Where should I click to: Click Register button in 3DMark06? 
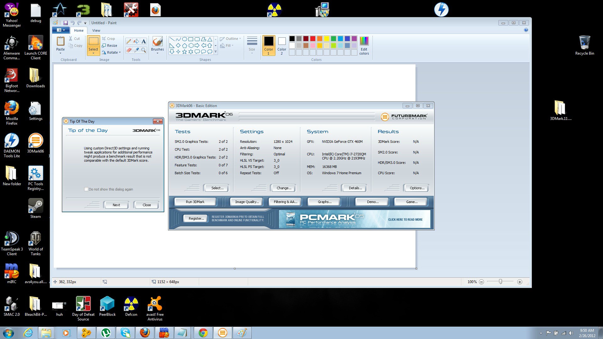[196, 218]
